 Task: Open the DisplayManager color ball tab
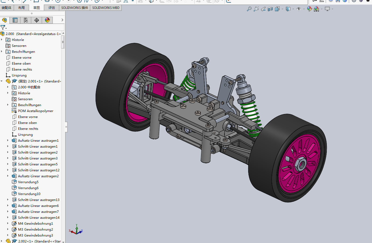tap(47, 20)
